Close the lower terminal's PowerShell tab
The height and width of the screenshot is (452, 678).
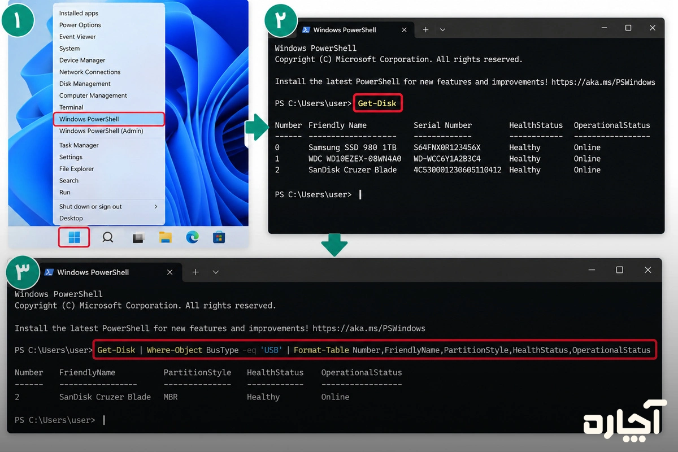point(169,272)
